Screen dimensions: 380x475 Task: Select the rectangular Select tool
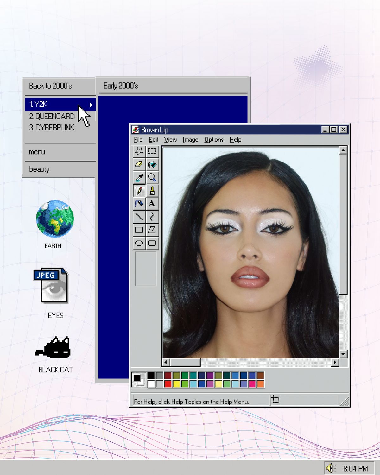click(x=152, y=151)
